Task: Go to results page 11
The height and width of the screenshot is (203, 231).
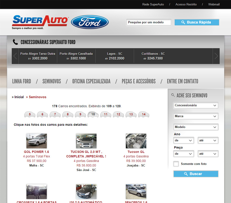Action: 106,114
